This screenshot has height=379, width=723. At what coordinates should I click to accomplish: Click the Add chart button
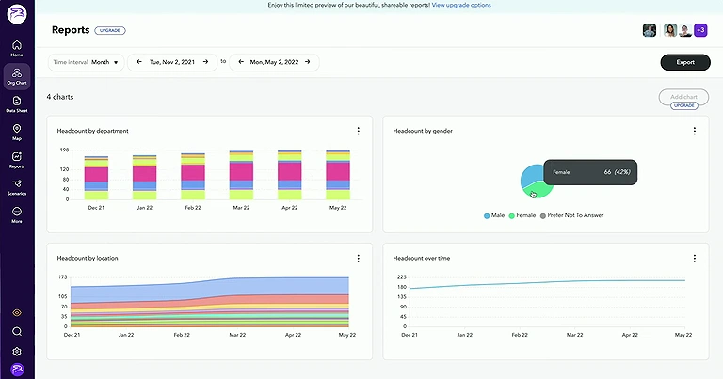pyautogui.click(x=683, y=97)
